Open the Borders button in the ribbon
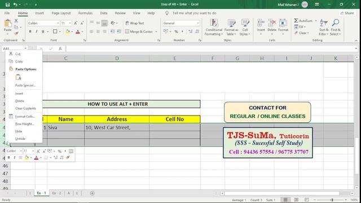This screenshot has height=203, width=361. point(55,32)
